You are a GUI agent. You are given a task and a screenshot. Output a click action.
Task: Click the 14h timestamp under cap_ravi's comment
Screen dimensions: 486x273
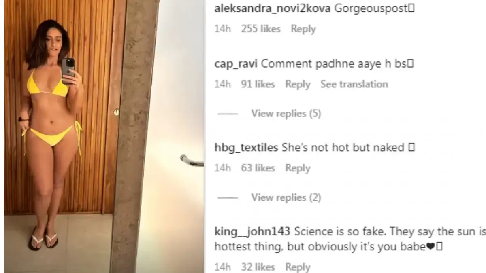[223, 85]
